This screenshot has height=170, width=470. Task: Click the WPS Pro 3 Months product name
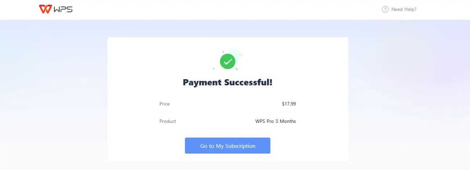pyautogui.click(x=276, y=121)
